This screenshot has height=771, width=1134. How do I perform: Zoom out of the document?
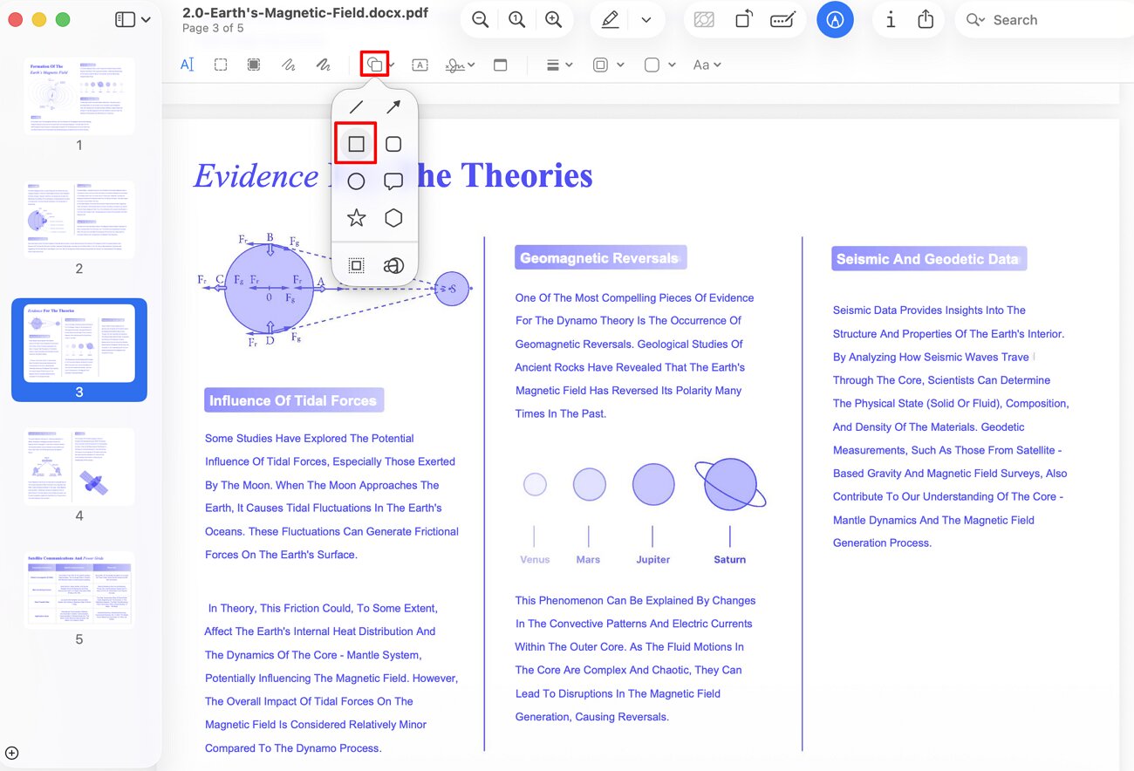click(x=480, y=20)
